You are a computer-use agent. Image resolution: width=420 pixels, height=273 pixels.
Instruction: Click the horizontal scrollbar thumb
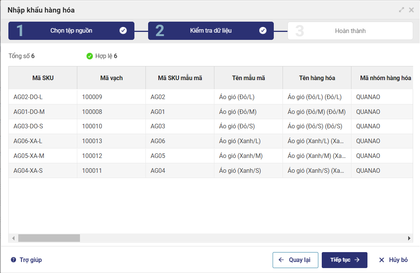pos(49,238)
